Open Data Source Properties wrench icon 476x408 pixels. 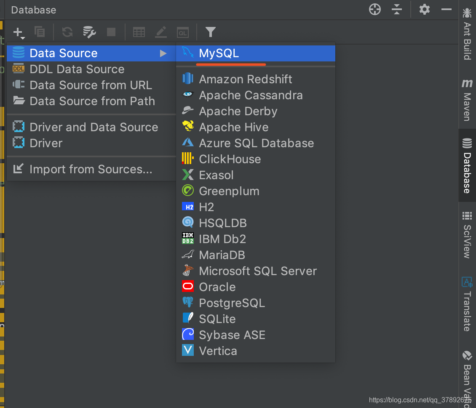[x=90, y=32]
